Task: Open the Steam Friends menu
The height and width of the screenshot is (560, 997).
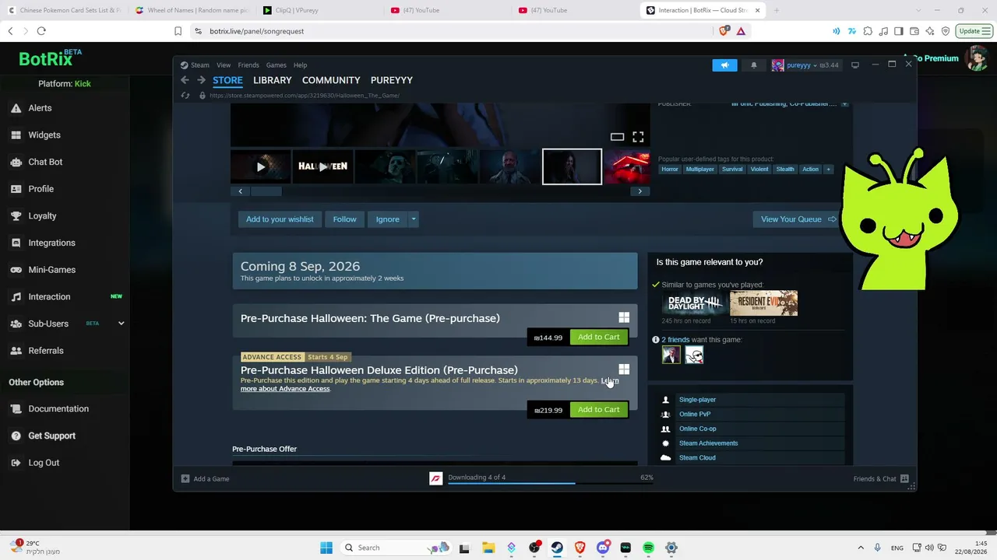Action: point(248,65)
